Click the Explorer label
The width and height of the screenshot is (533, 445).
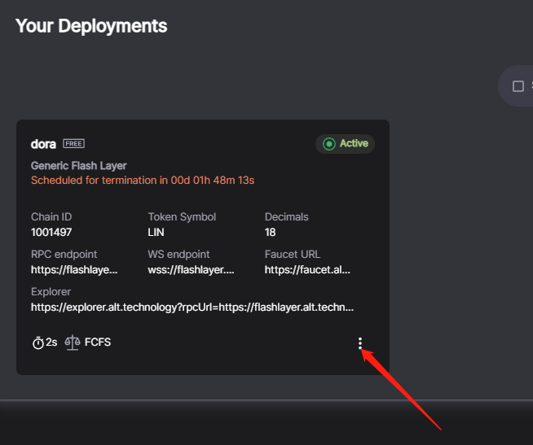pos(51,291)
